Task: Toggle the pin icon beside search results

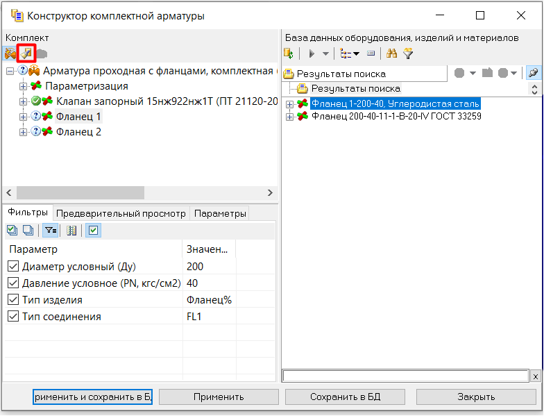Action: click(x=533, y=73)
